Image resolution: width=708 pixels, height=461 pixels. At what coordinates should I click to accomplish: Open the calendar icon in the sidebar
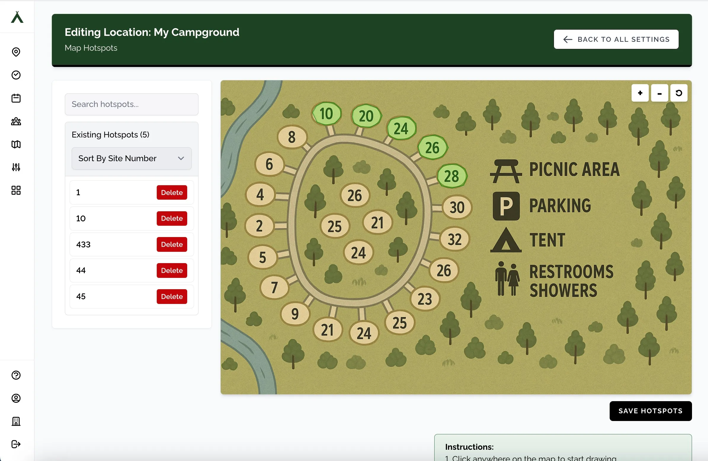pos(16,98)
